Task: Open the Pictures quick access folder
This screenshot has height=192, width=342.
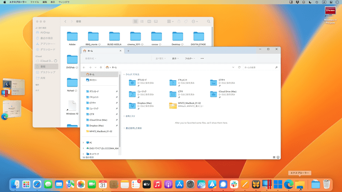Action: pos(223,83)
